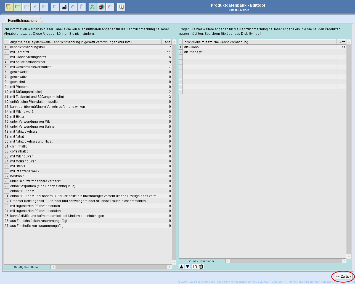Click the yellow first toolbar icon

pos(9,7)
